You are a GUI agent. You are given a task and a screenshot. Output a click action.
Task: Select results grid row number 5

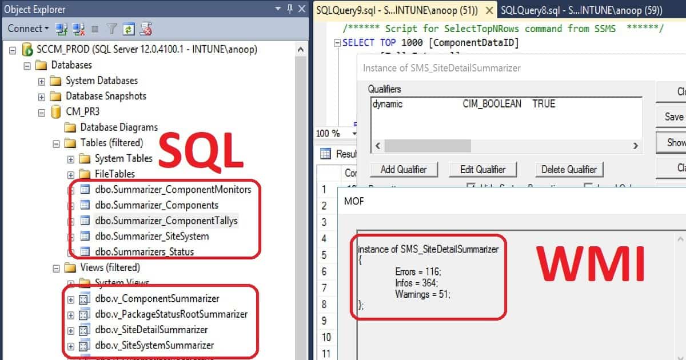[x=325, y=255]
